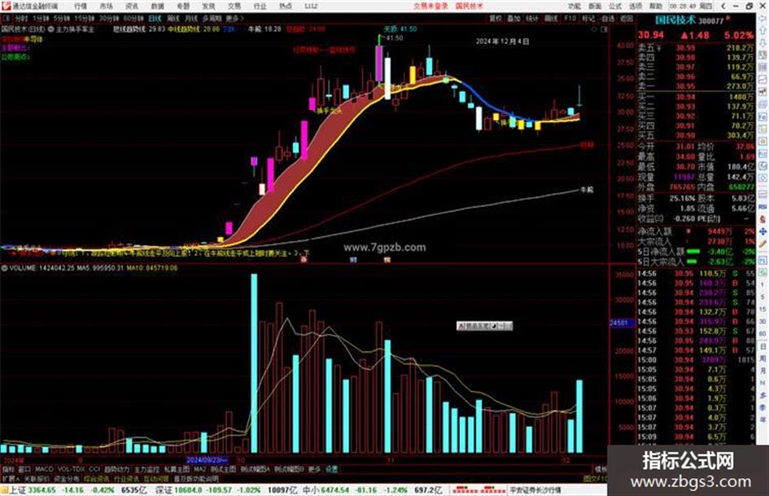Click the 标记 button
Viewport: 769px width, 496px height.
point(588,19)
